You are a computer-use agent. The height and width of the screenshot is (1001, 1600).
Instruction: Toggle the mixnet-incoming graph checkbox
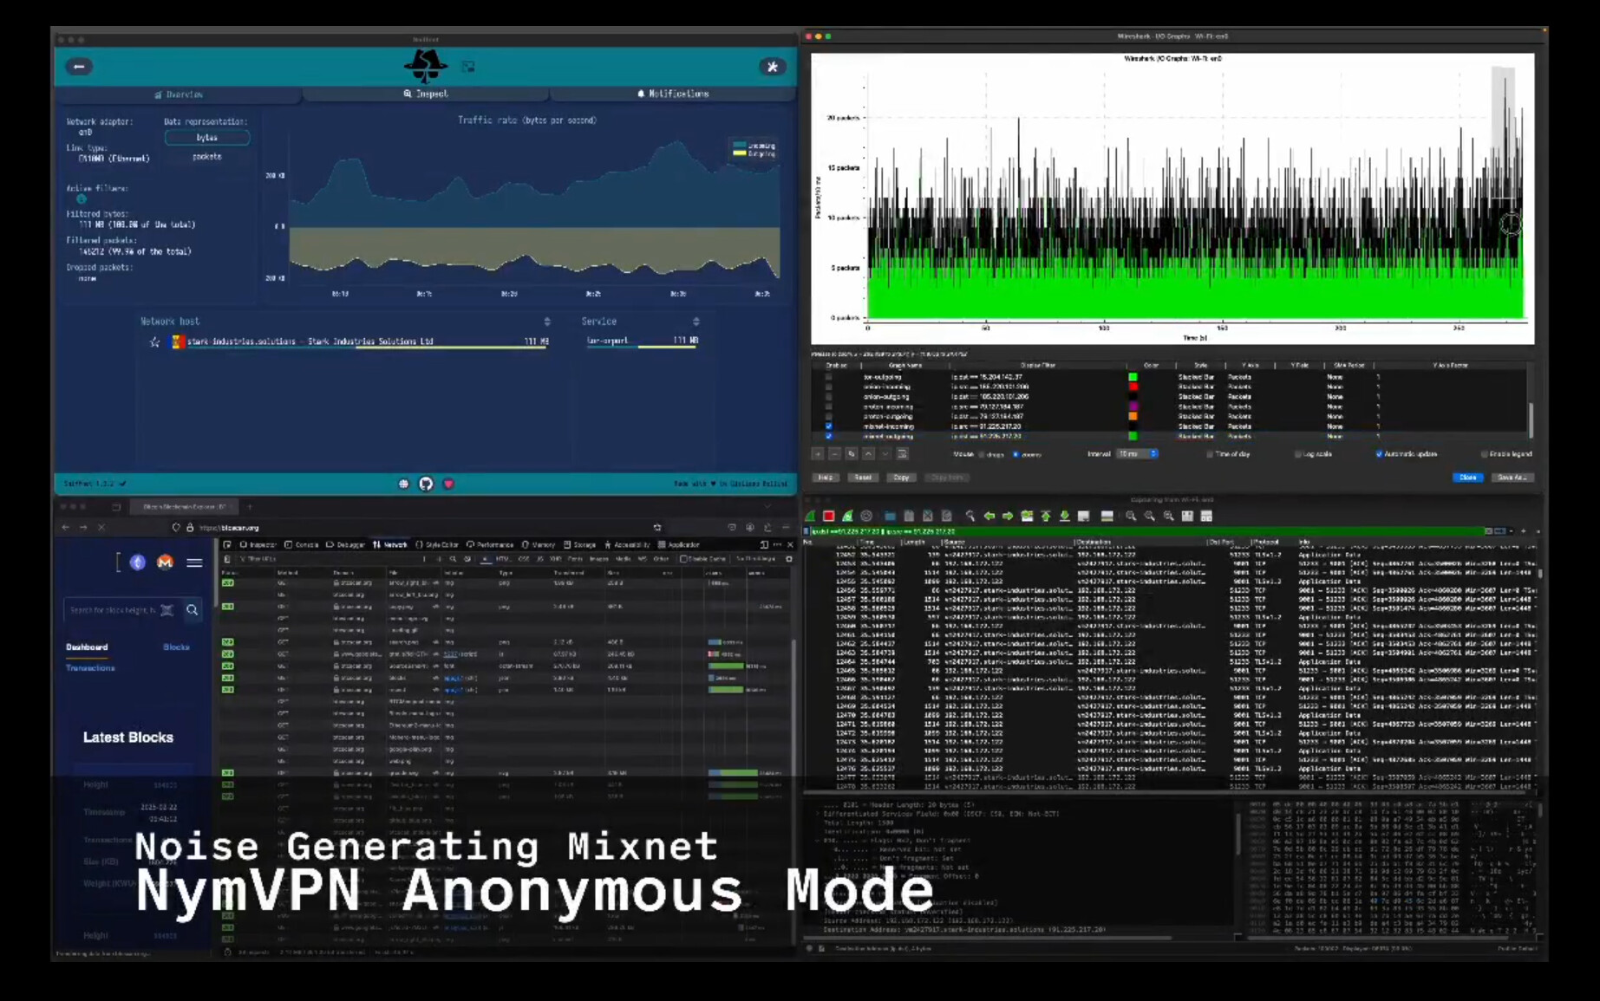[828, 426]
